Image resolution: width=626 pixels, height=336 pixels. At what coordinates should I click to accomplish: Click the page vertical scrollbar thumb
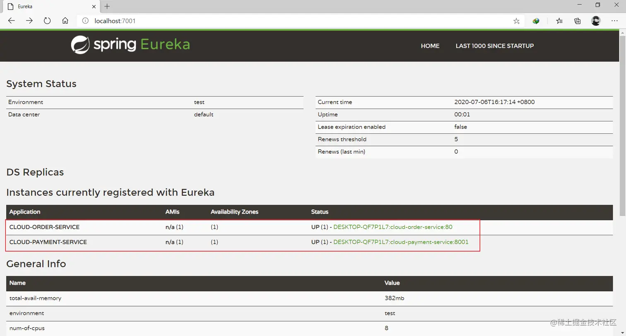click(622, 126)
